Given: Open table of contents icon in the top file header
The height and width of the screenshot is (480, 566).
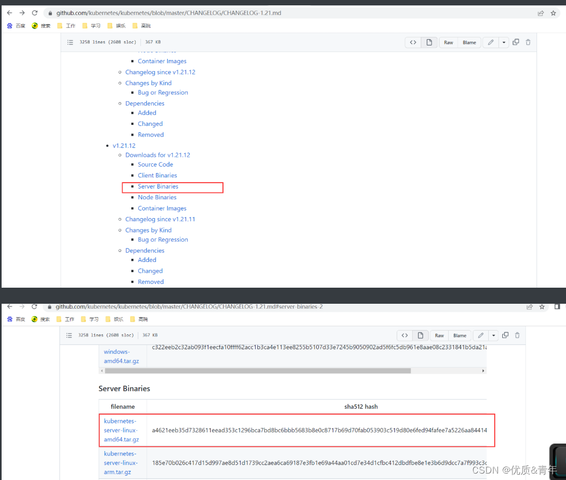Looking at the screenshot, I should click(70, 42).
